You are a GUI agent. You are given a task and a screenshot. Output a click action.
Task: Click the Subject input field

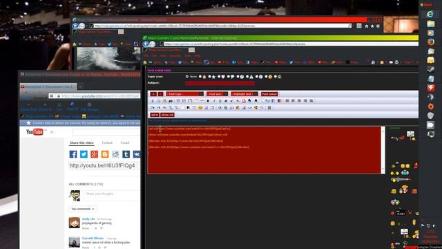pos(220,83)
